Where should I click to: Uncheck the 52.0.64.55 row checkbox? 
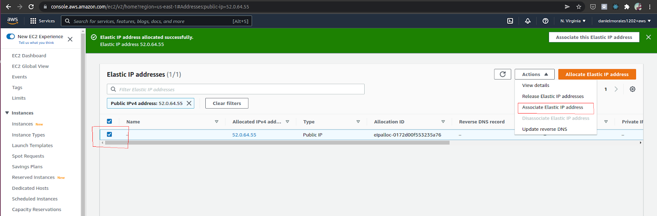tap(109, 134)
